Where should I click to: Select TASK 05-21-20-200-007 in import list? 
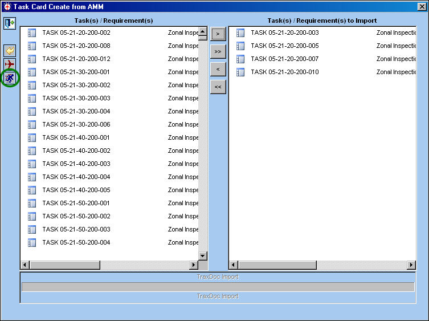(285, 59)
